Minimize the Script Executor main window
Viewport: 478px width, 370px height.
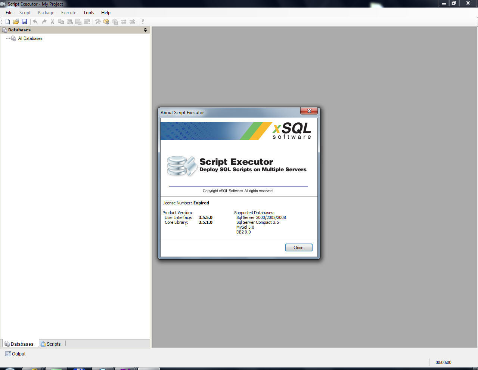(x=444, y=3)
